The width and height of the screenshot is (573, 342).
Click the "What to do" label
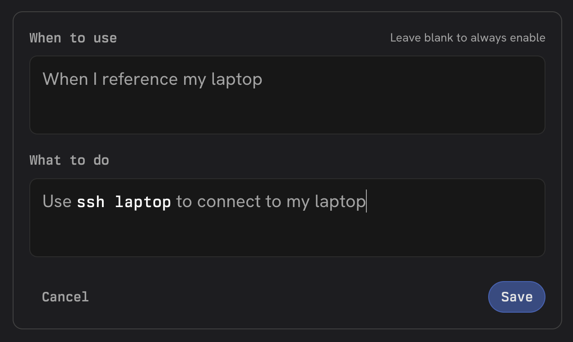point(69,161)
